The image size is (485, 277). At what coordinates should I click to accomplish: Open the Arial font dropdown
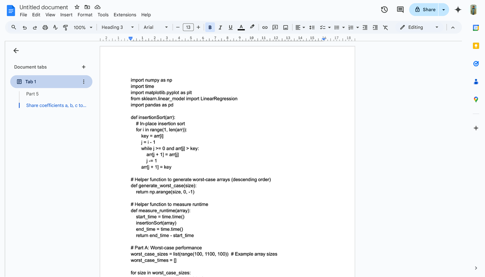[156, 27]
